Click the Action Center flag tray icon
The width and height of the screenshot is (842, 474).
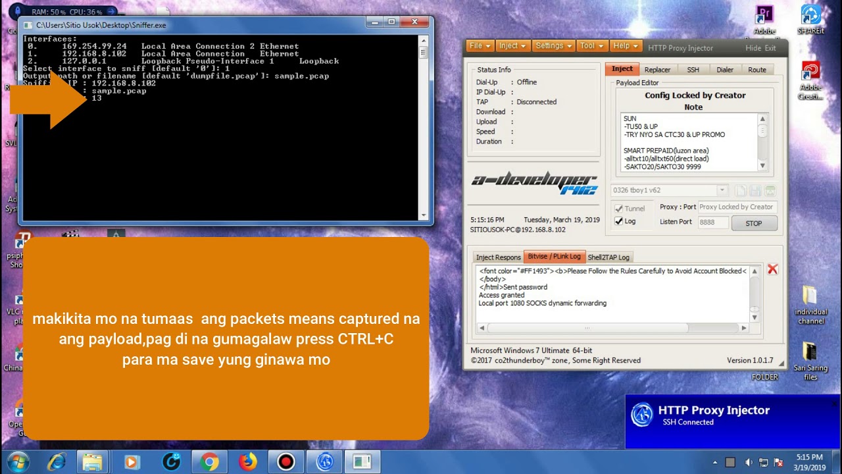point(780,462)
